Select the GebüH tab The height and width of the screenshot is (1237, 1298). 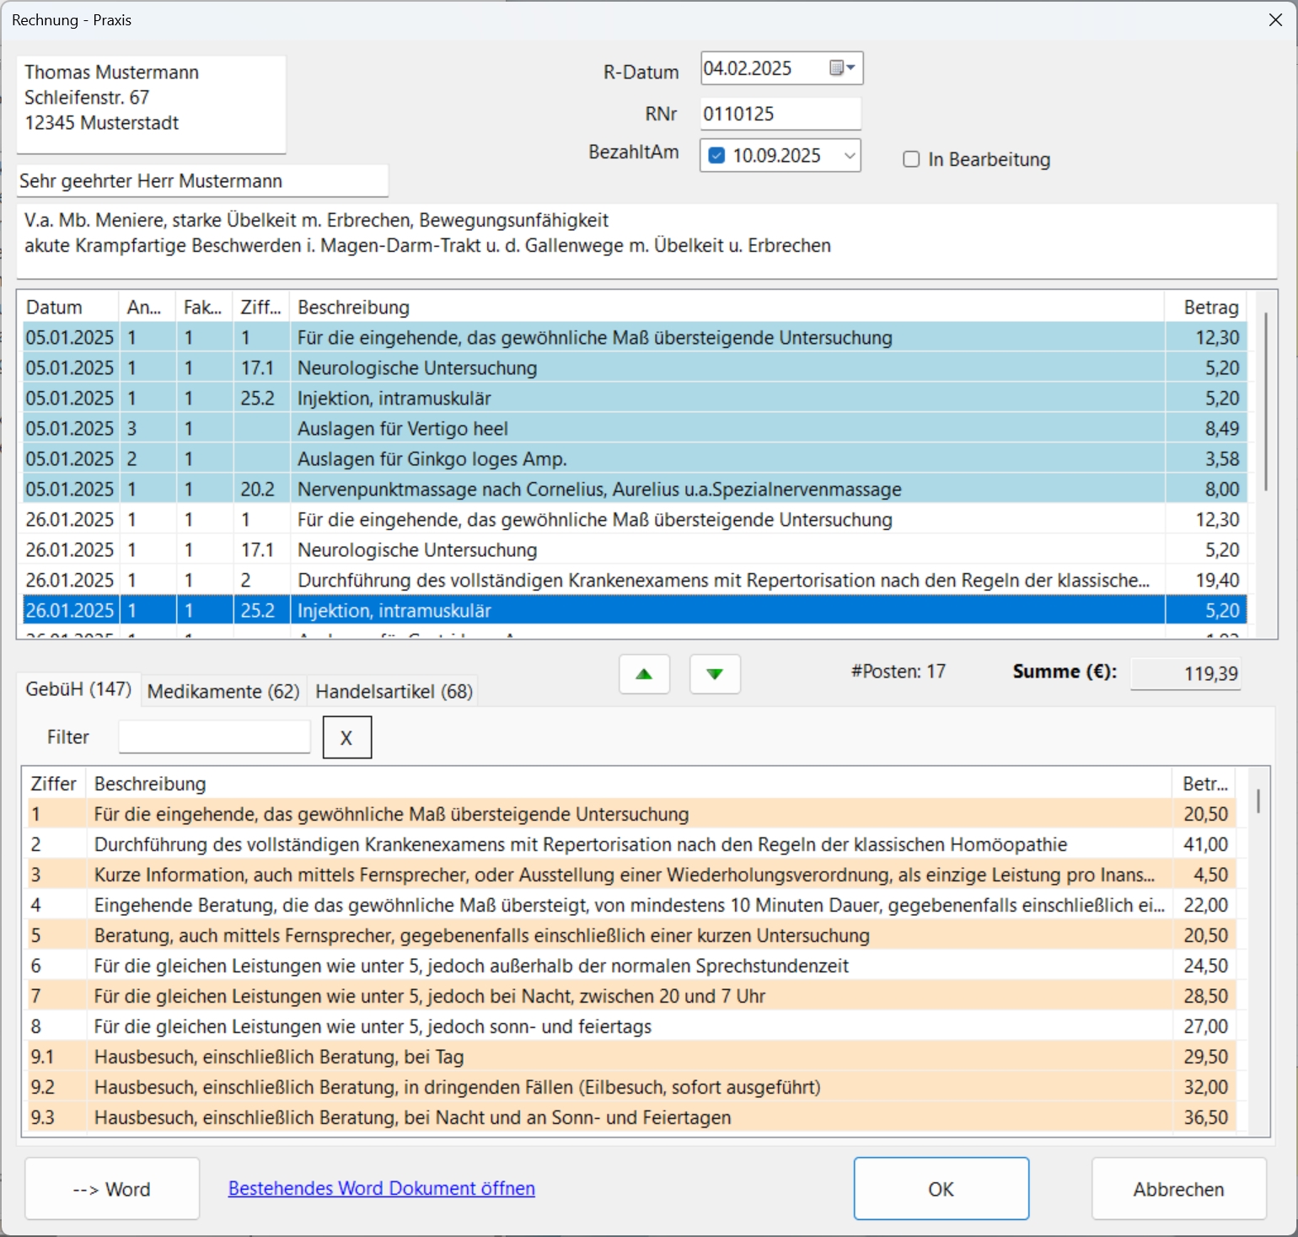click(x=78, y=689)
